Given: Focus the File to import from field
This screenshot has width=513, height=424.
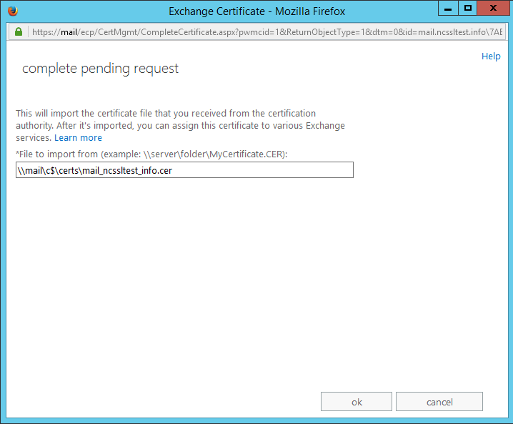Looking at the screenshot, I should 184,170.
